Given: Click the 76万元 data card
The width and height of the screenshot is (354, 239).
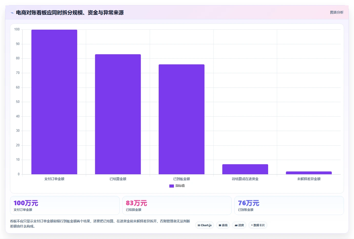Looking at the screenshot, I should click(x=289, y=205).
